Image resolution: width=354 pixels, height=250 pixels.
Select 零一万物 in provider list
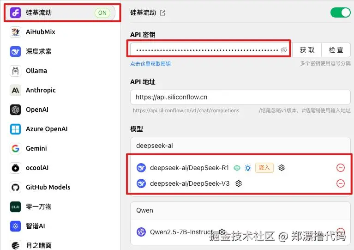pyautogui.click(x=60, y=207)
